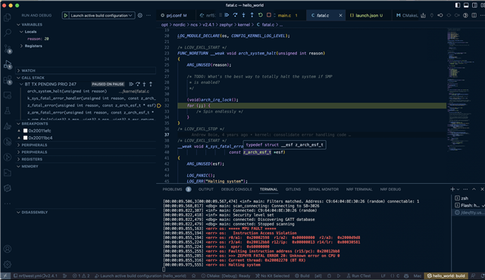Step over in BT TX PENDING thread
The image size is (485, 280).
(138, 84)
